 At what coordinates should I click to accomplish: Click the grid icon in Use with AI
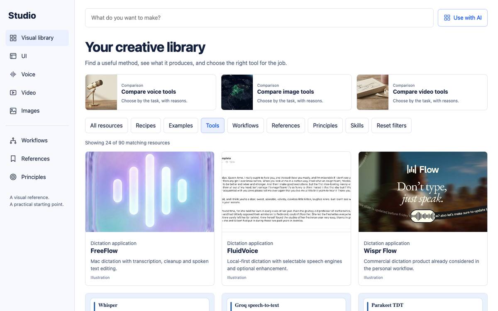(x=447, y=18)
